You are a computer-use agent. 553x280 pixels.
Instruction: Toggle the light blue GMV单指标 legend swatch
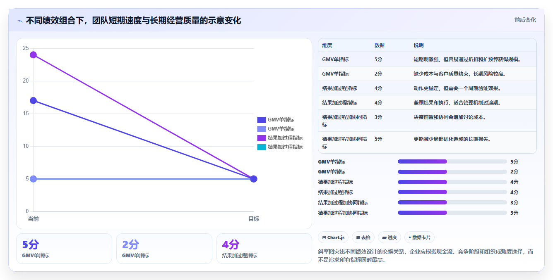coord(262,129)
